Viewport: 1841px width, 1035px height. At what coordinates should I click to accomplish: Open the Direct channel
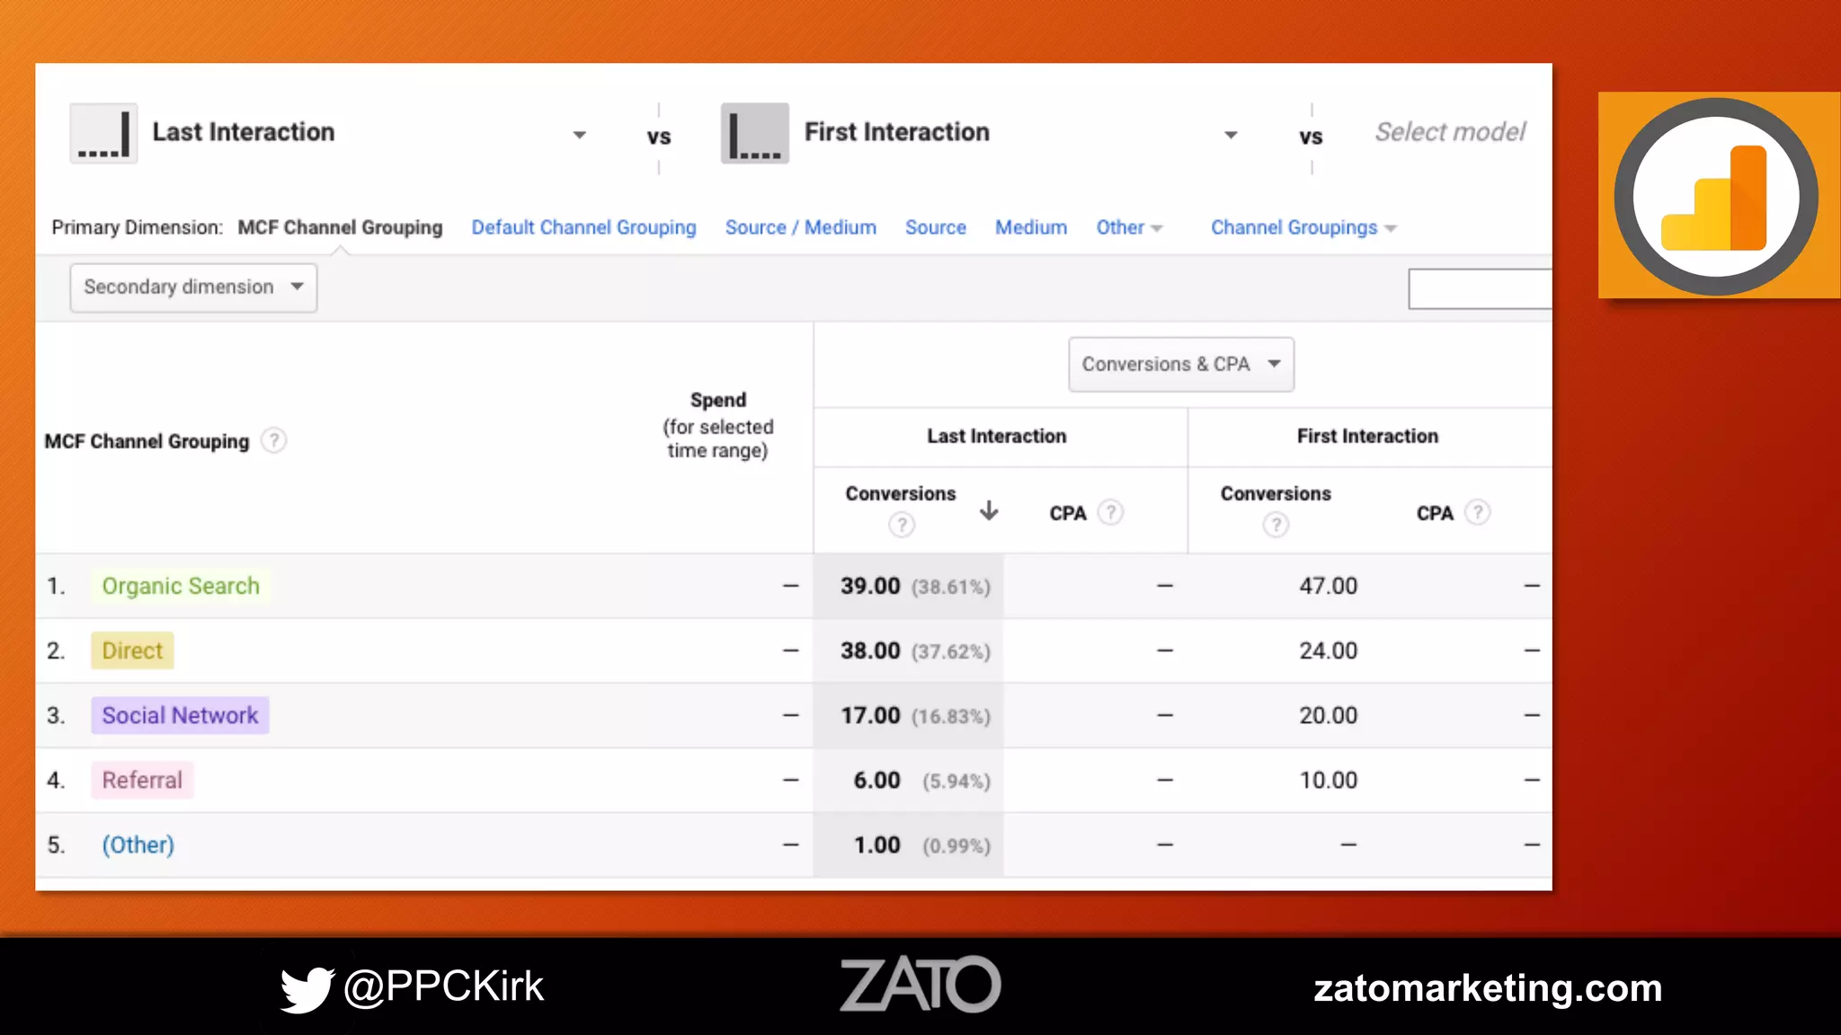pos(132,650)
